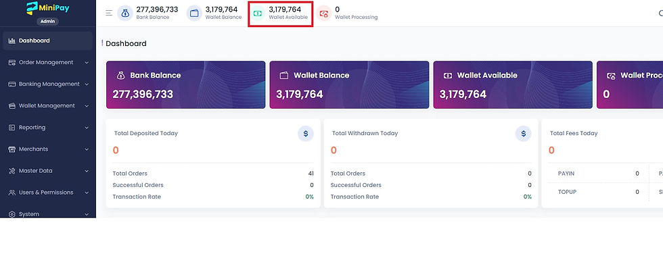Click the Bank Balance money bag icon in header
Image resolution: width=663 pixels, height=260 pixels.
coord(125,13)
